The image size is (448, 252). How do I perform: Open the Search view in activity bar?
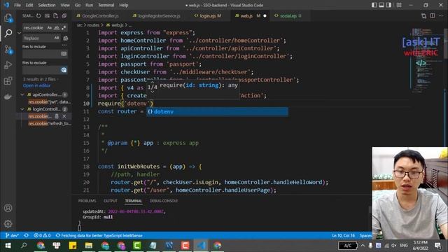point(8,33)
